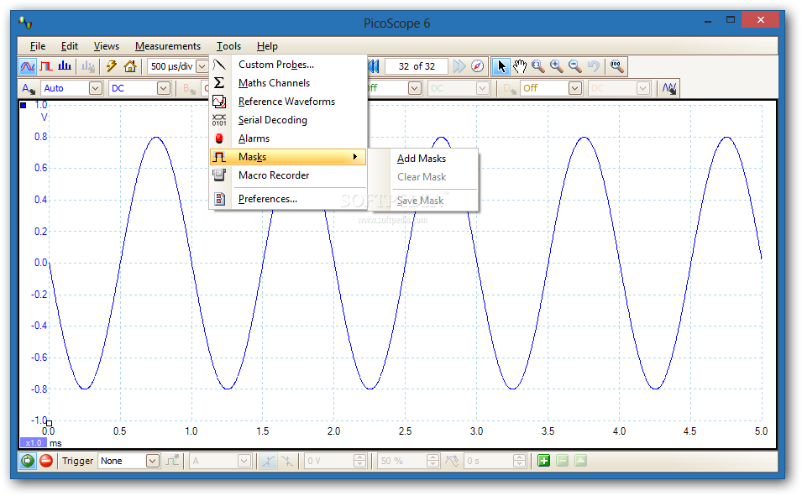This screenshot has width=802, height=496.
Task: Click buffer counter 32 of 32 field
Action: (417, 66)
